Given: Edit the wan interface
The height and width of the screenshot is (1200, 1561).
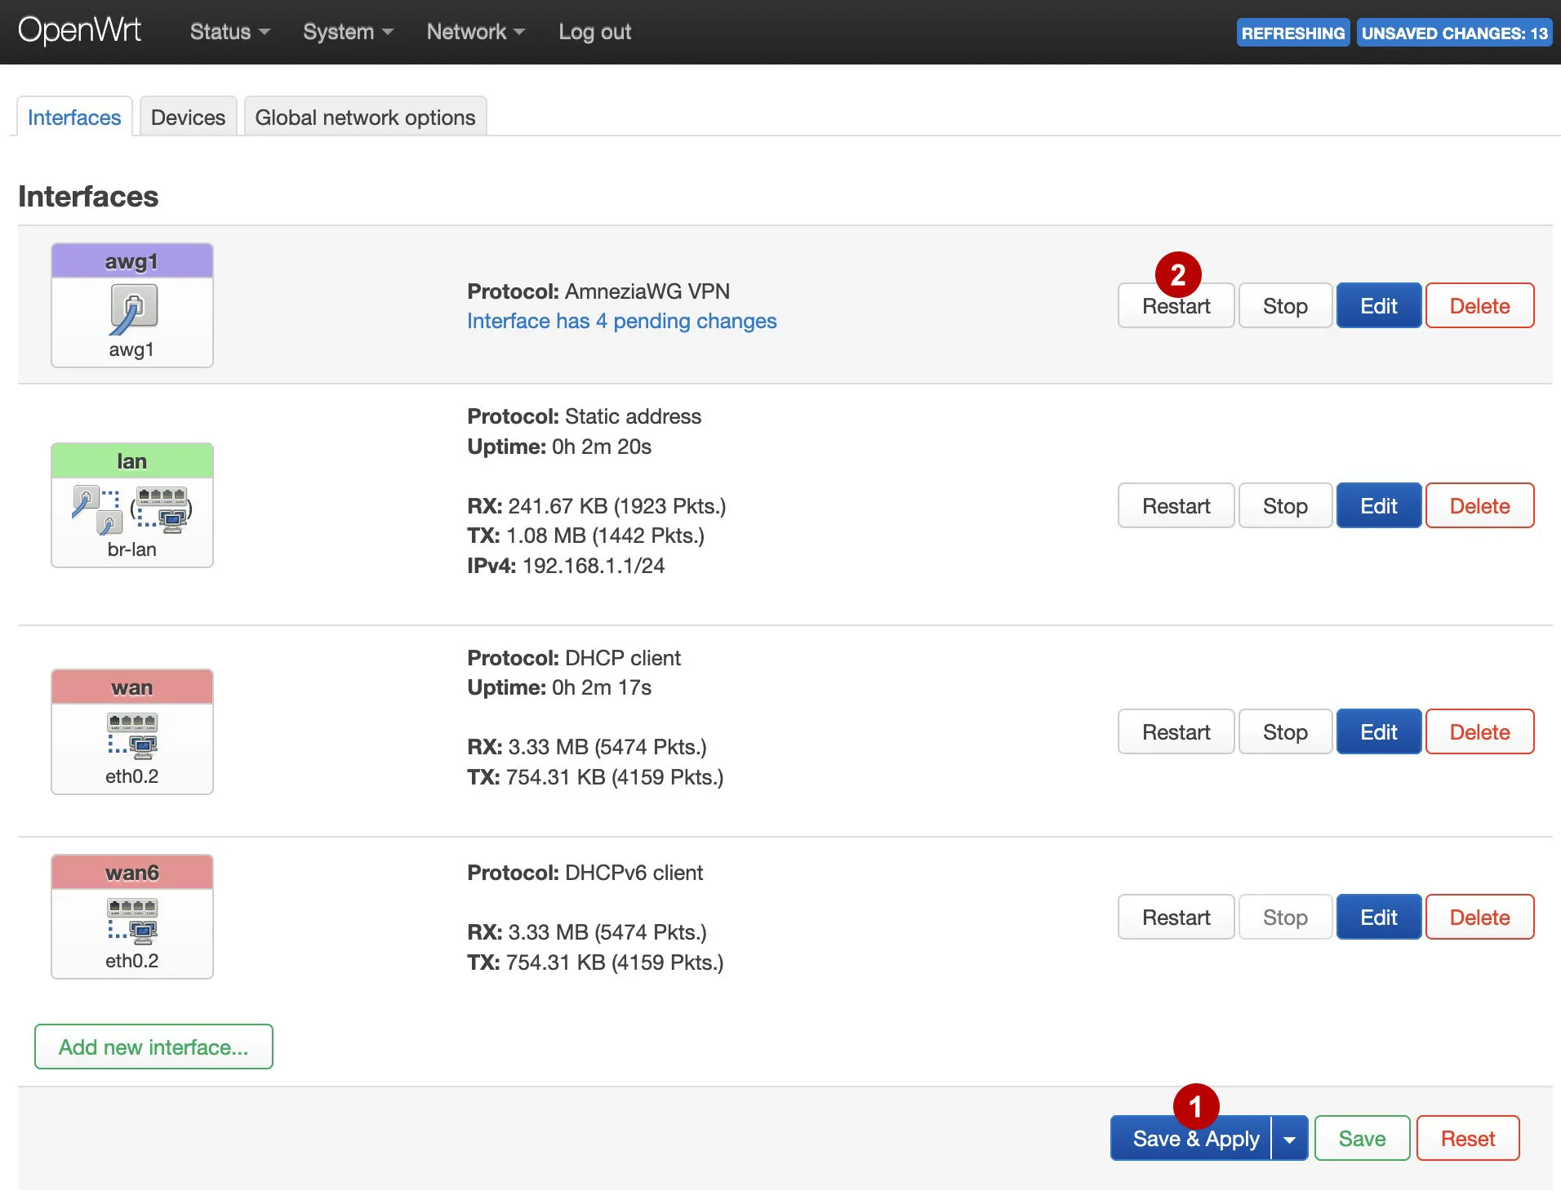Looking at the screenshot, I should point(1378,731).
